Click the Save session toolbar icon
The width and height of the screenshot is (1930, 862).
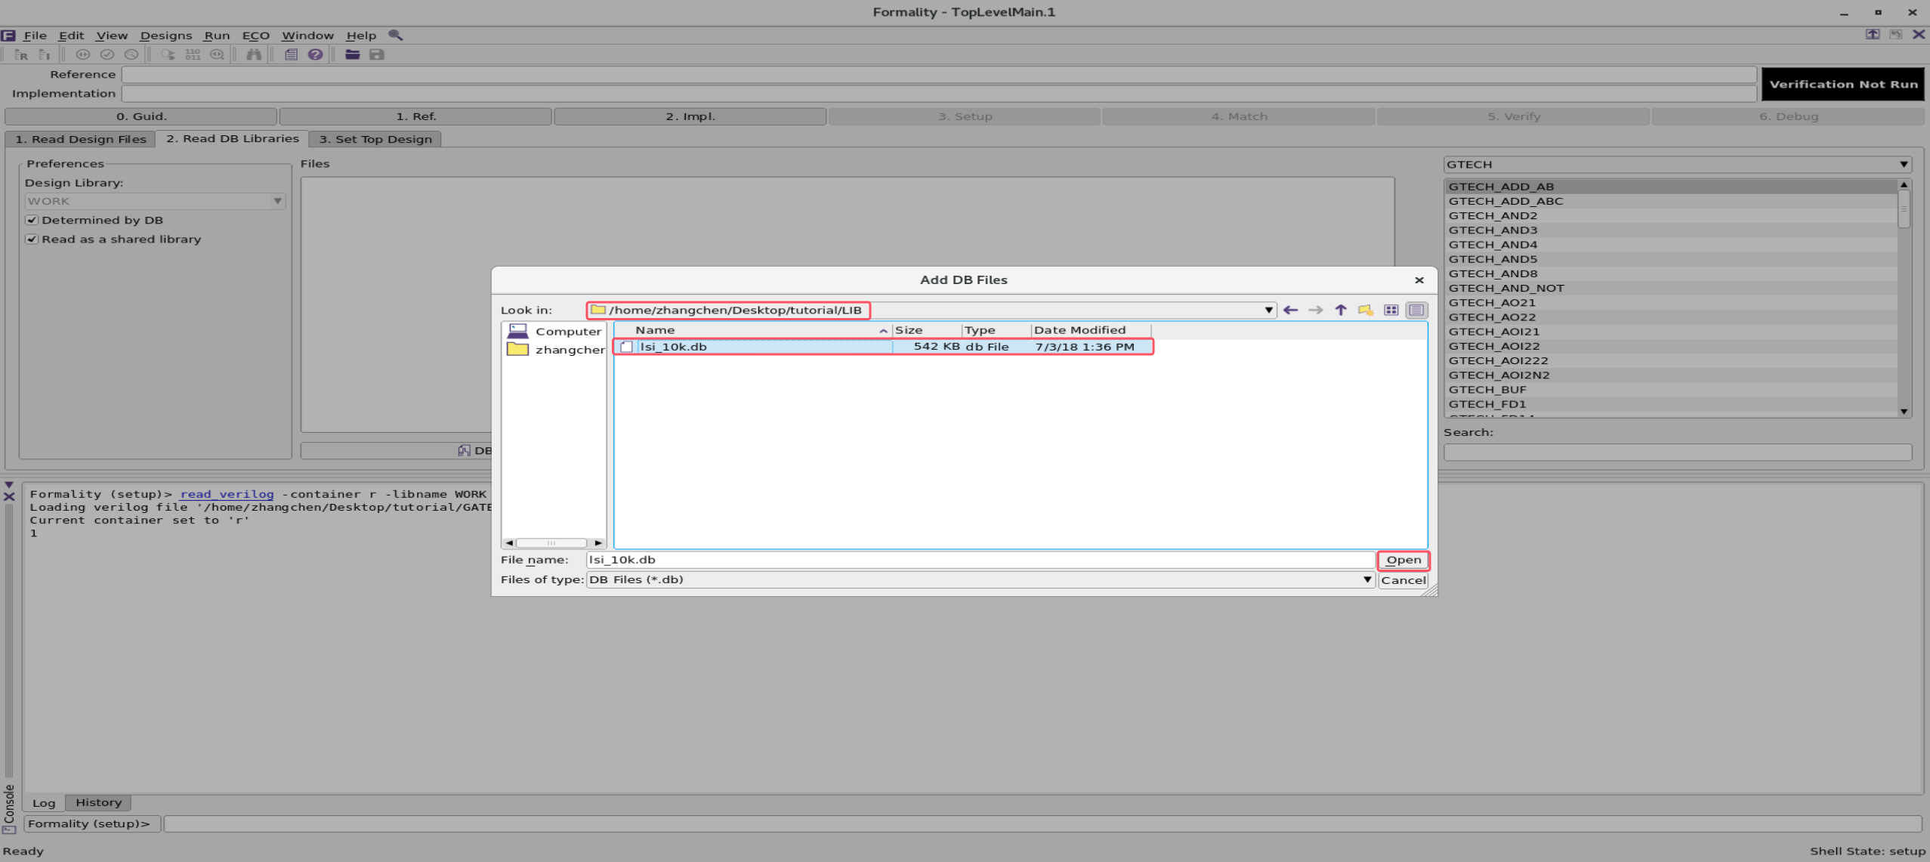375,54
